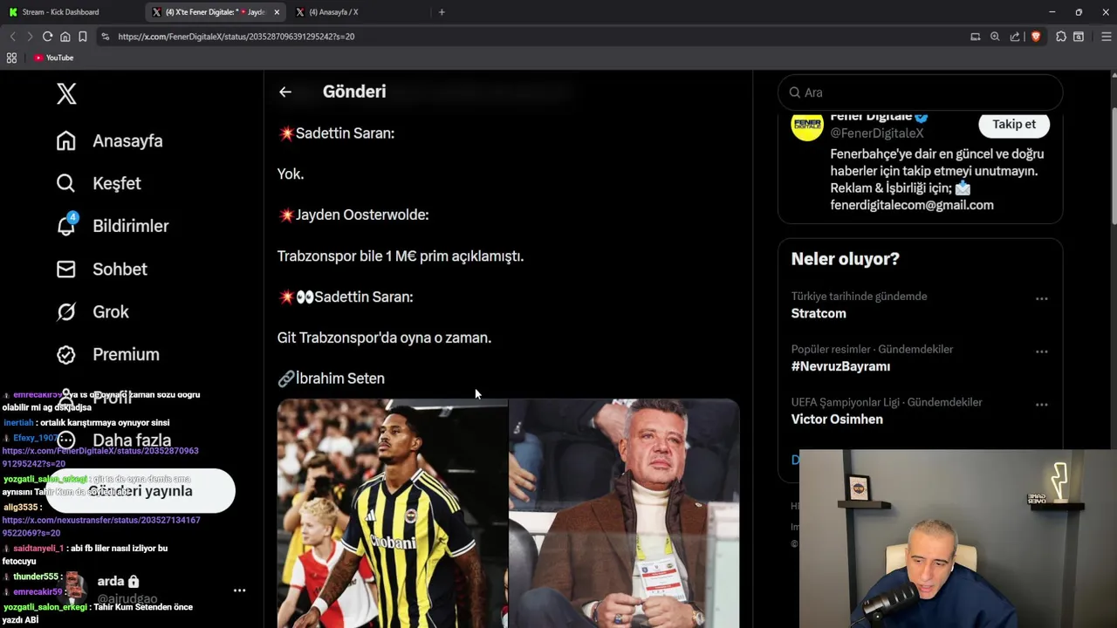
Task: Click the envelope icon beside Sohbet
Action: tap(66, 269)
